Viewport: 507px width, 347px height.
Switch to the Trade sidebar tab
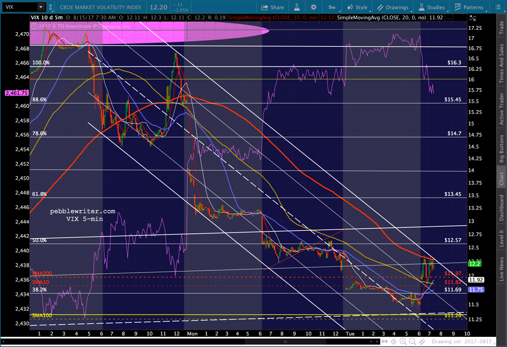(x=502, y=28)
